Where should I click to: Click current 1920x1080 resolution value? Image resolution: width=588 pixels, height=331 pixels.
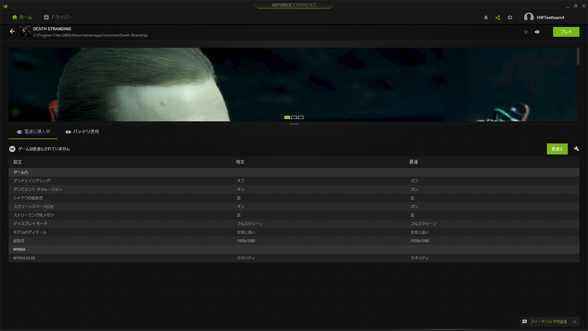(x=246, y=241)
